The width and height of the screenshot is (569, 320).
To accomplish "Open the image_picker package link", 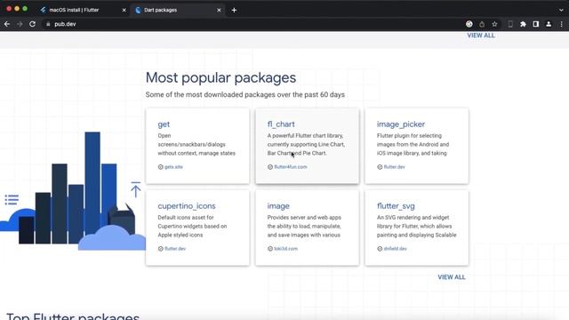I will (401, 124).
